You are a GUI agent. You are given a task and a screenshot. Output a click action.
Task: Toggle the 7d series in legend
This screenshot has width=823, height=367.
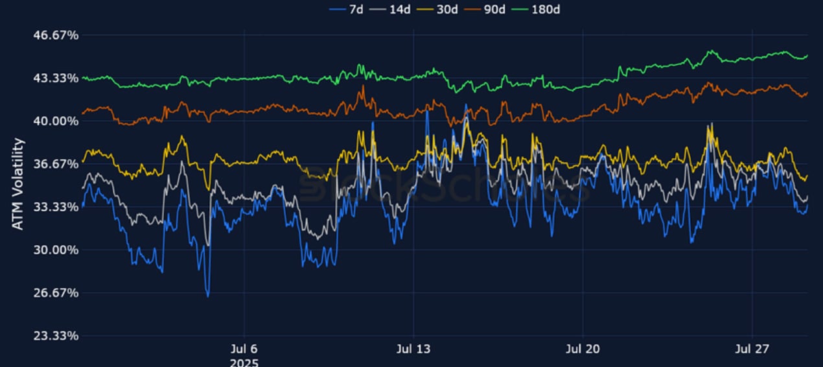click(x=345, y=9)
